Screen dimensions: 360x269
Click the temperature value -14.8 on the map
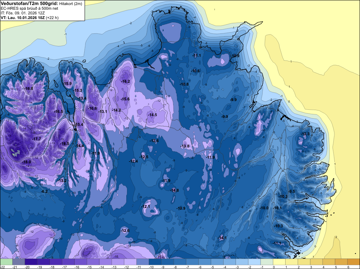click(x=175, y=190)
